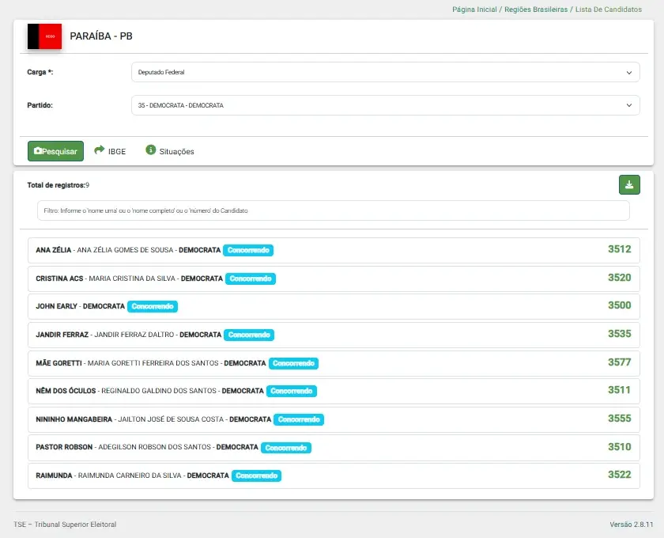Open candidate PASTOR ROBSON row
Image resolution: width=664 pixels, height=538 pixels.
(334, 448)
